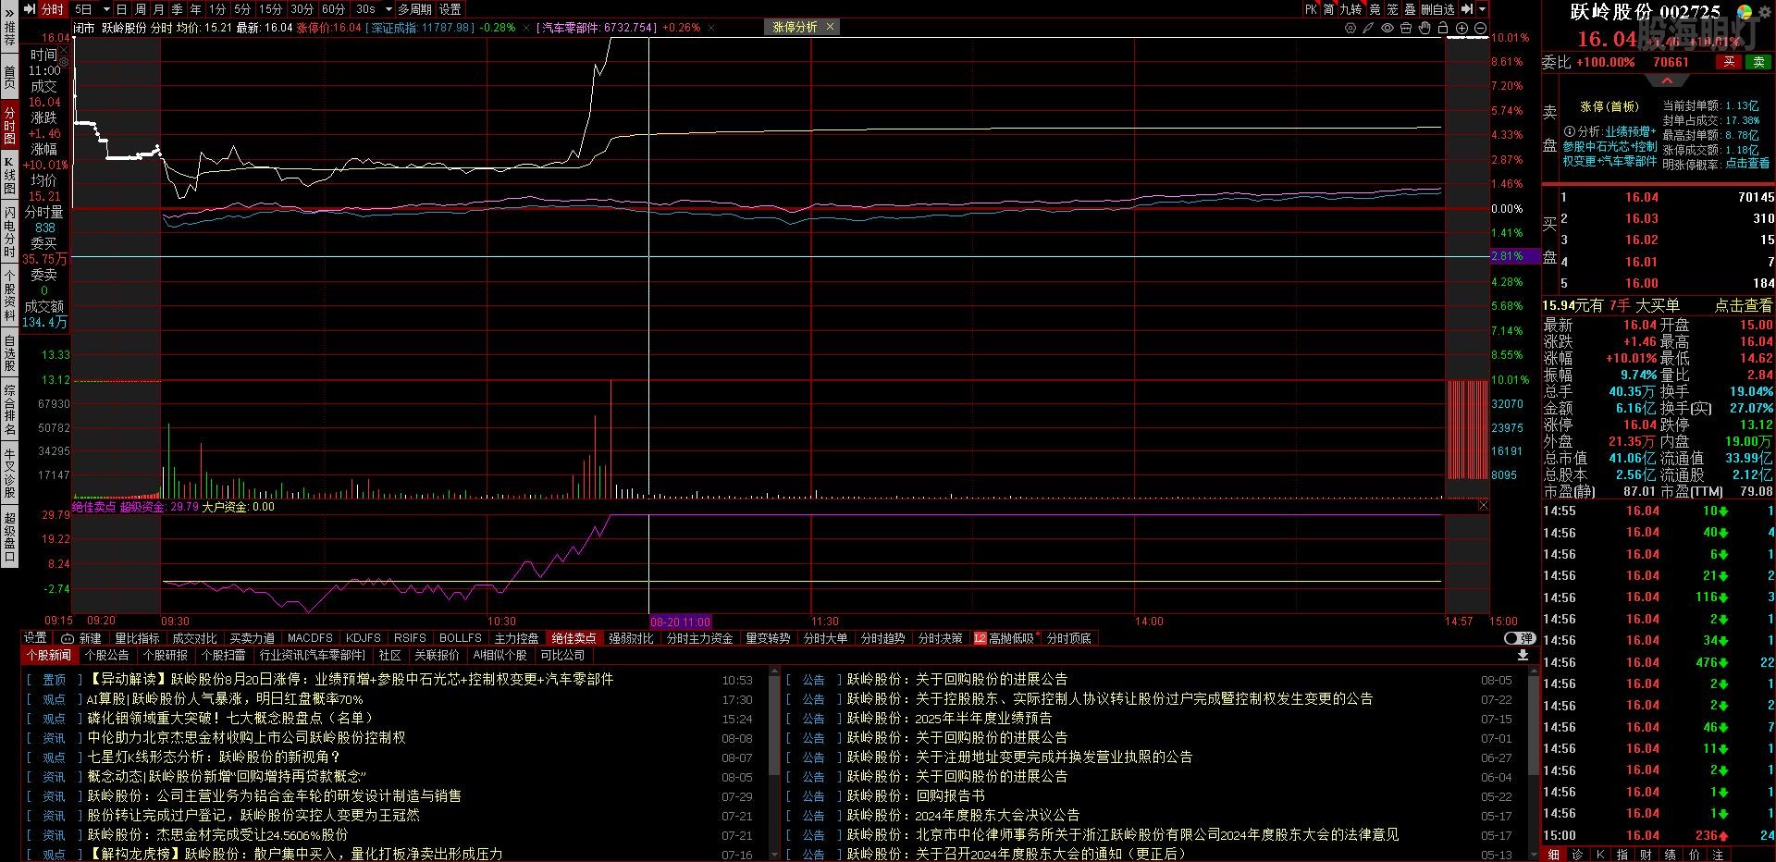Switch to the 60分 period tab
The width and height of the screenshot is (1776, 862).
click(333, 9)
